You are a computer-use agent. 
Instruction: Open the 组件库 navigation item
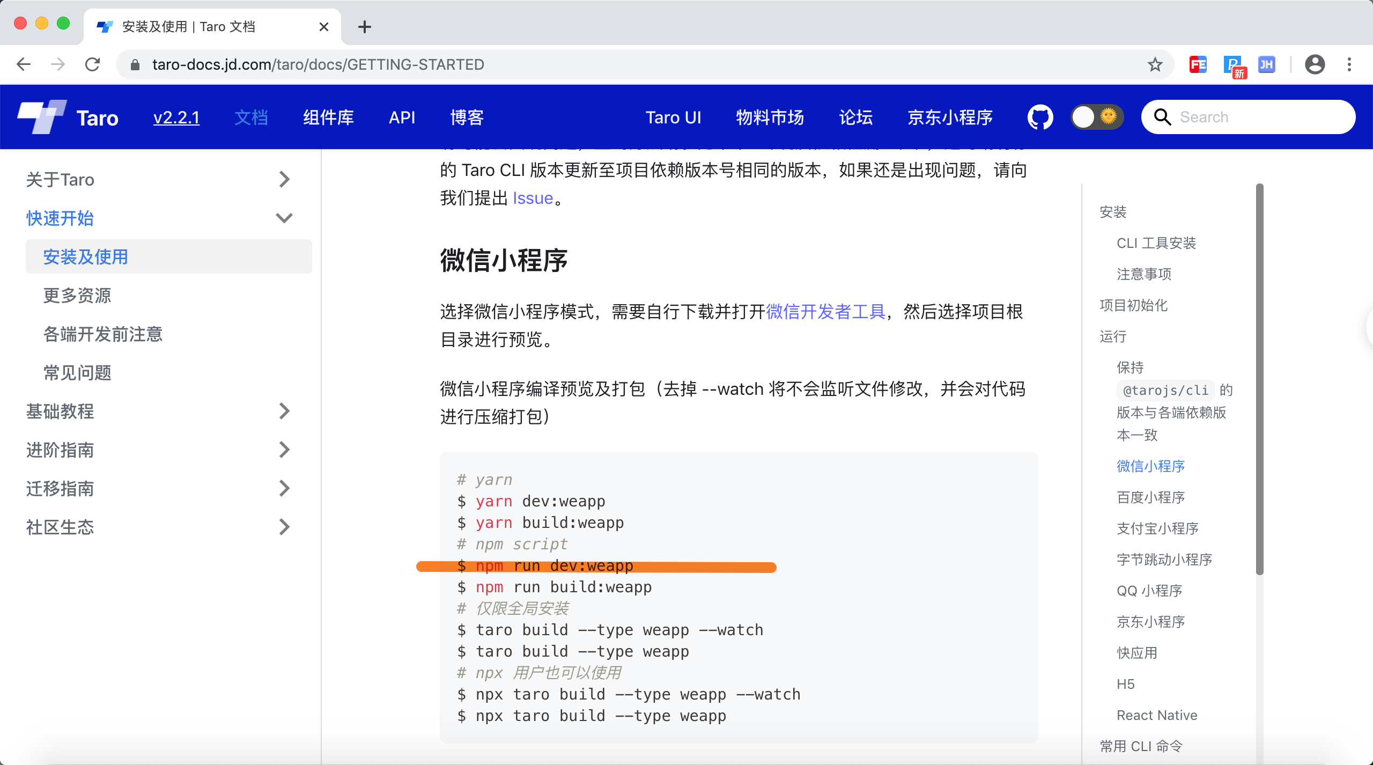[328, 117]
